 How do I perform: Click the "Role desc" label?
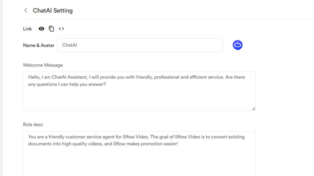tap(33, 125)
